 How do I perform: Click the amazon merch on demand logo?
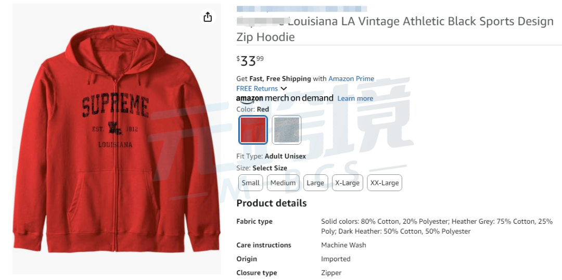tap(285, 98)
